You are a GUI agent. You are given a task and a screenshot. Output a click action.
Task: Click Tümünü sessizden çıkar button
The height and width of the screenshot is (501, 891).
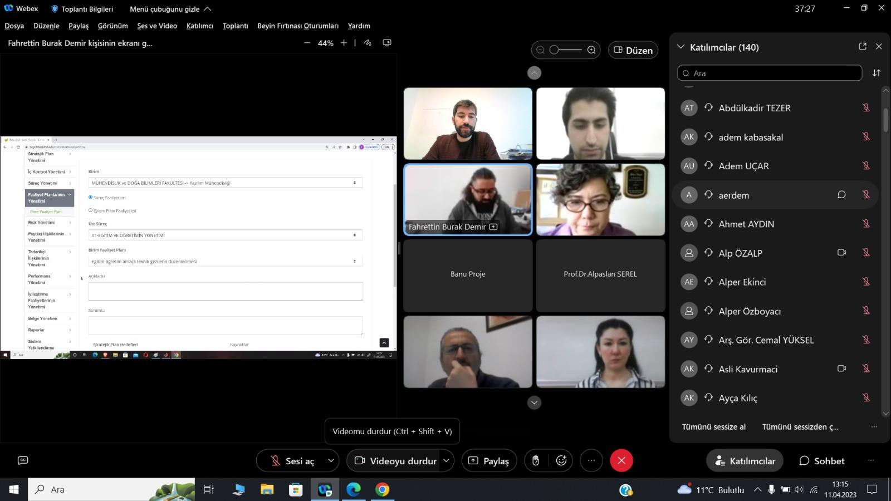[x=800, y=427]
